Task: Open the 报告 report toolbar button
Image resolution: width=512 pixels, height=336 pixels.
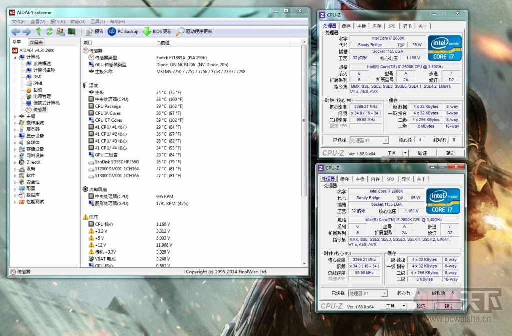Action: pyautogui.click(x=94, y=31)
